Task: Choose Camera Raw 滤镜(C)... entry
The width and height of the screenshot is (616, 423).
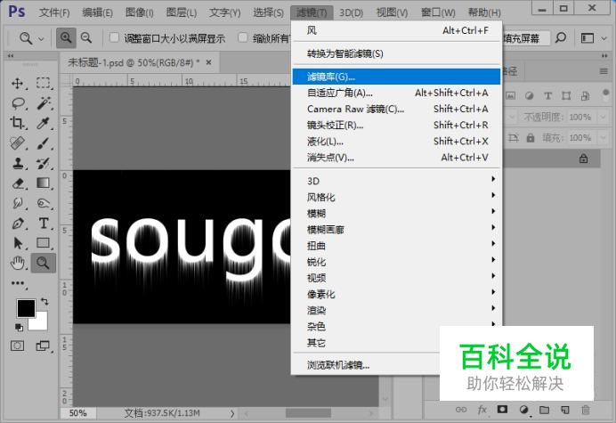Action: 397,109
